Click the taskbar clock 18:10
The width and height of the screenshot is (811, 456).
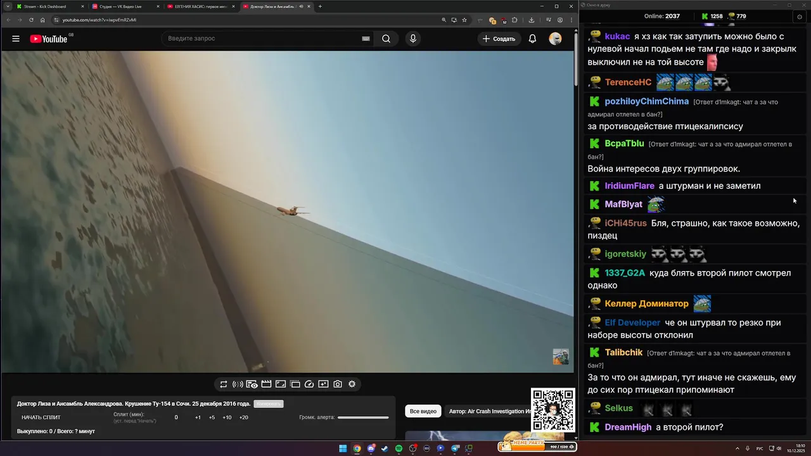pos(800,446)
